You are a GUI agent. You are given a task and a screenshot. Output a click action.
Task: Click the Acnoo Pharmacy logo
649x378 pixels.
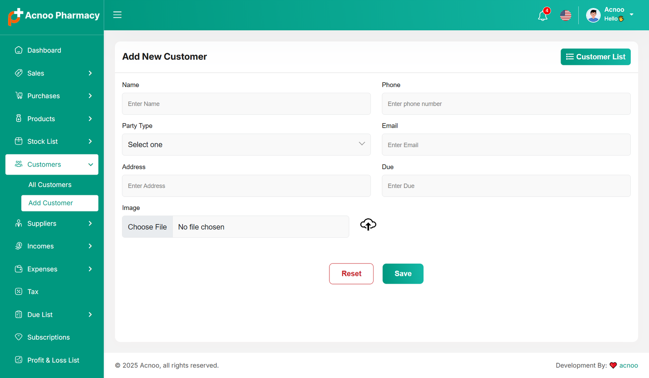(x=54, y=16)
